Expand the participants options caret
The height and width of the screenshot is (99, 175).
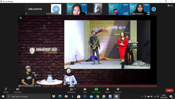tap(78, 89)
